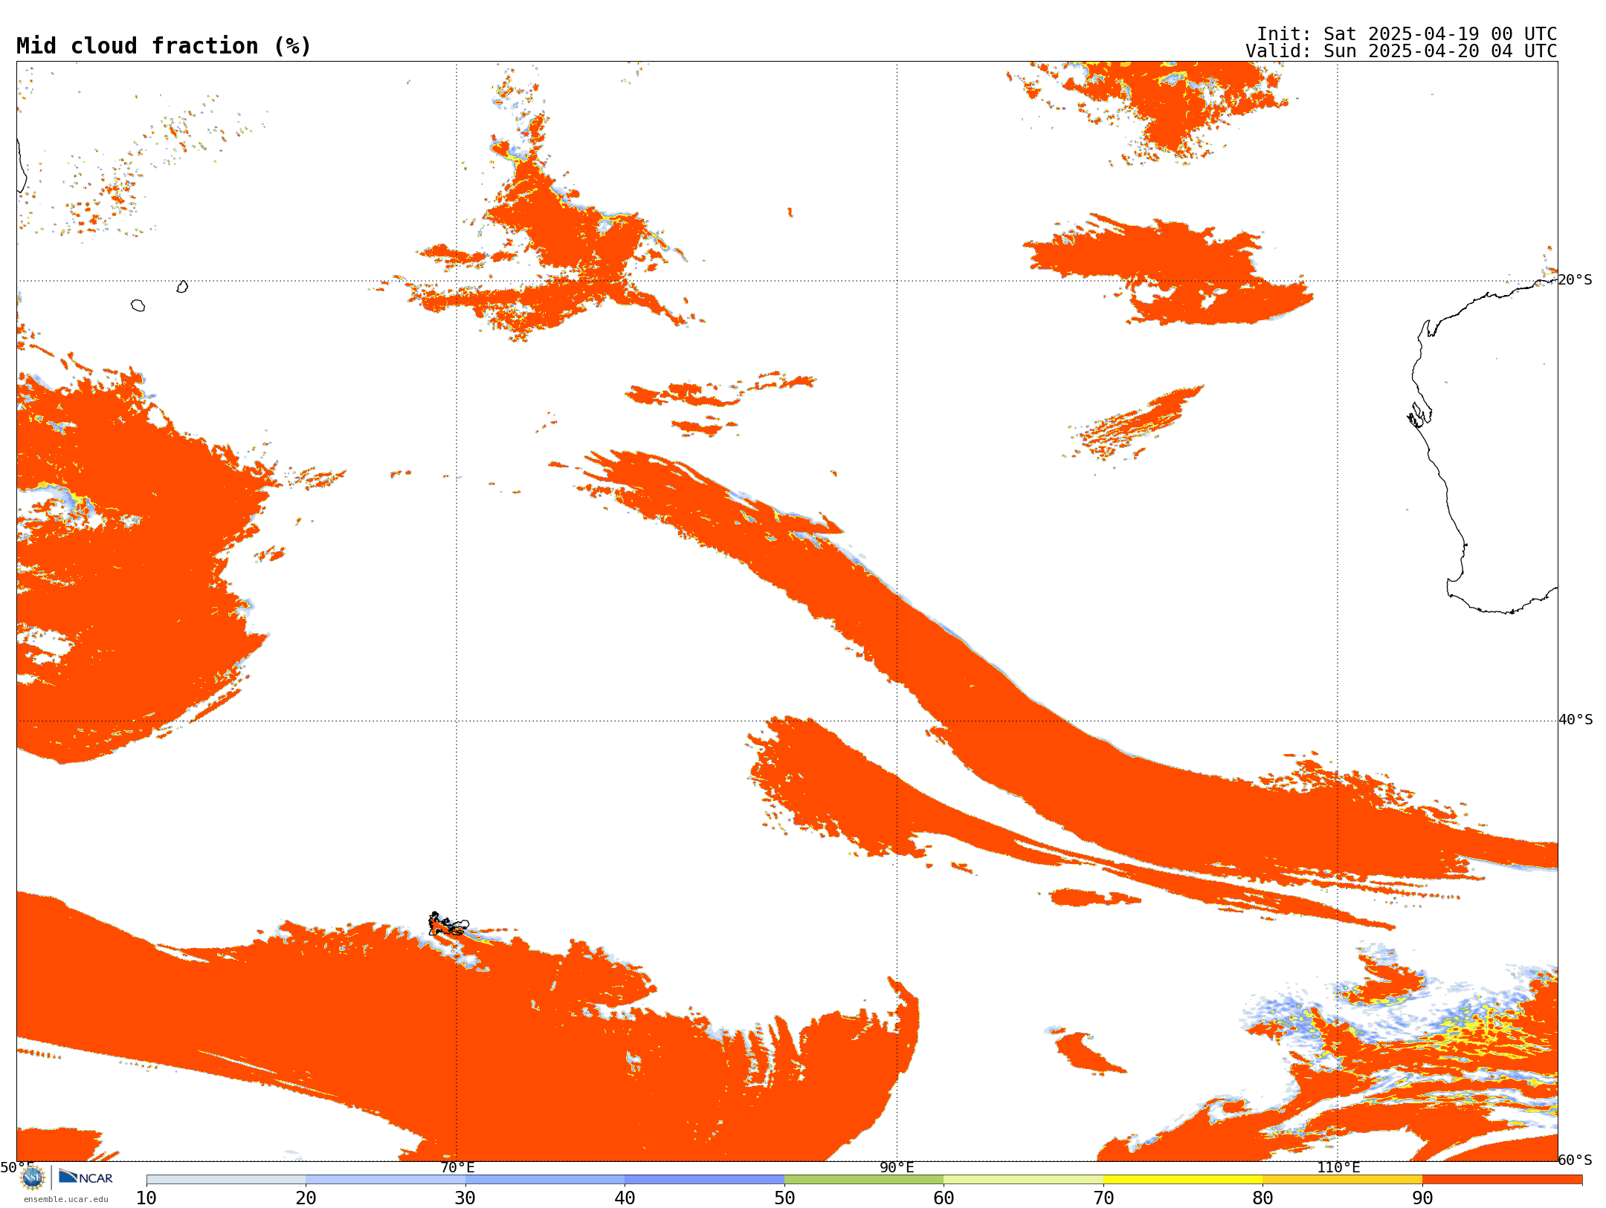Click the NCAR logo
Image resolution: width=1606 pixels, height=1208 pixels.
(x=86, y=1177)
